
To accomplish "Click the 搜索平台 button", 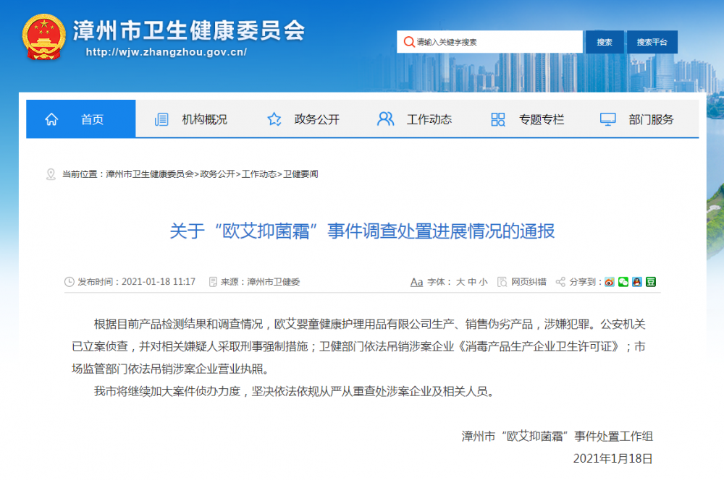I will click(x=650, y=42).
